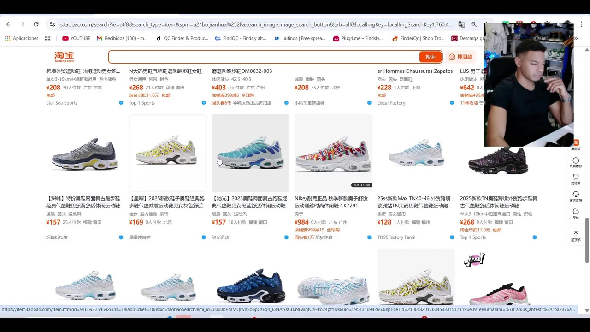Reload the Taobao search page
Viewport: 590px width, 332px height.
pyautogui.click(x=36, y=24)
